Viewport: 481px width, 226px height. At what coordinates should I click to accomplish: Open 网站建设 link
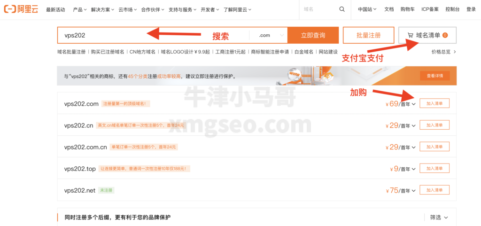328,52
